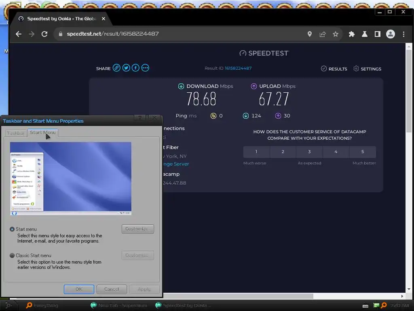414x311 pixels.
Task: Click the idle ping latency icon
Action: pos(213,116)
